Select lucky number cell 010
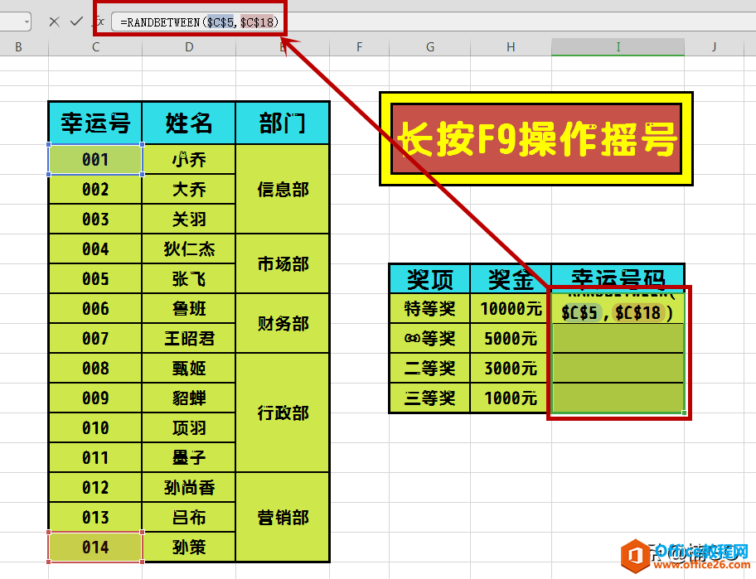The width and height of the screenshot is (756, 579). click(x=95, y=427)
